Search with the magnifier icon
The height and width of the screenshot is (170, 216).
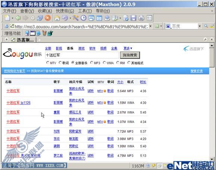pyautogui.click(x=206, y=26)
